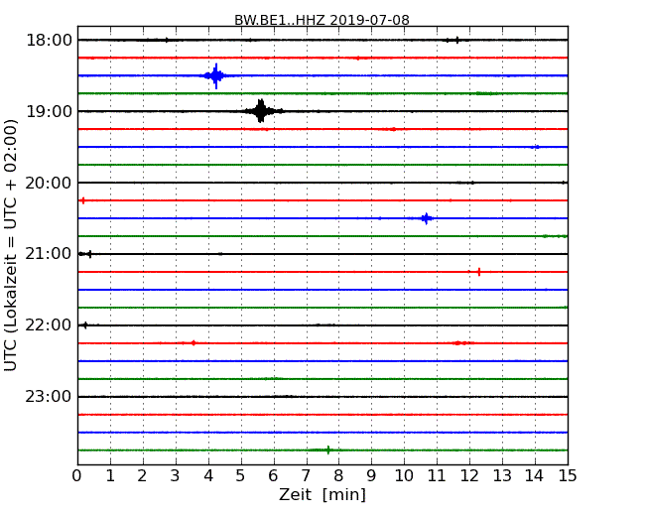Screen dimensions: 645x516
Task: Click the green spike near minute 7.7 on bottom trace
Action: coord(327,450)
